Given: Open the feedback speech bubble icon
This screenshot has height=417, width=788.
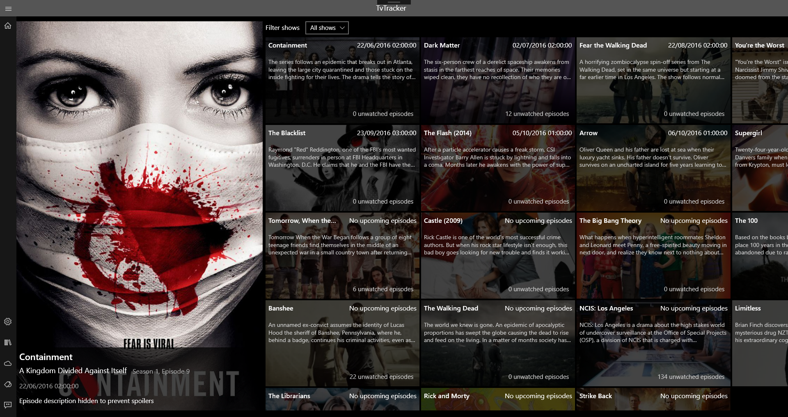Looking at the screenshot, I should point(8,405).
